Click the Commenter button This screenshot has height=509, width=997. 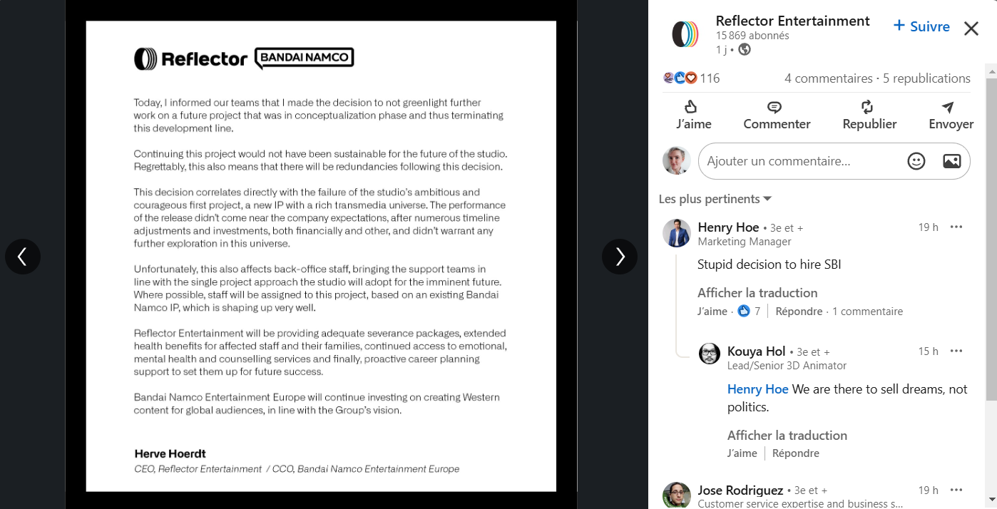coord(777,115)
